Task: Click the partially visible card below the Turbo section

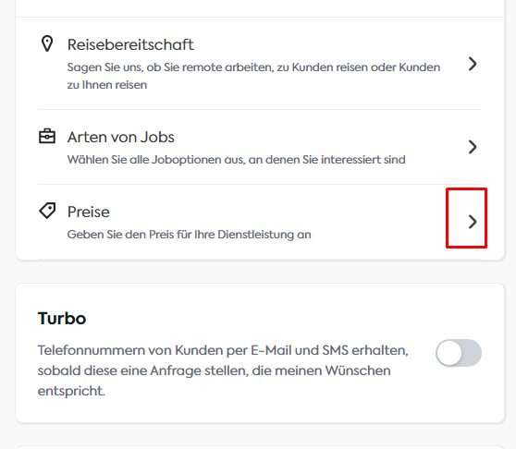Action: tap(260, 447)
